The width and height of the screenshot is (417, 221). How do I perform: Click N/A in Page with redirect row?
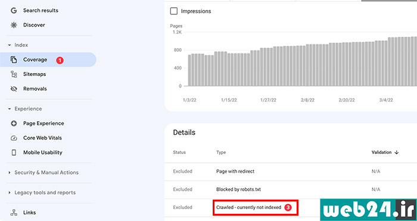pyautogui.click(x=376, y=171)
